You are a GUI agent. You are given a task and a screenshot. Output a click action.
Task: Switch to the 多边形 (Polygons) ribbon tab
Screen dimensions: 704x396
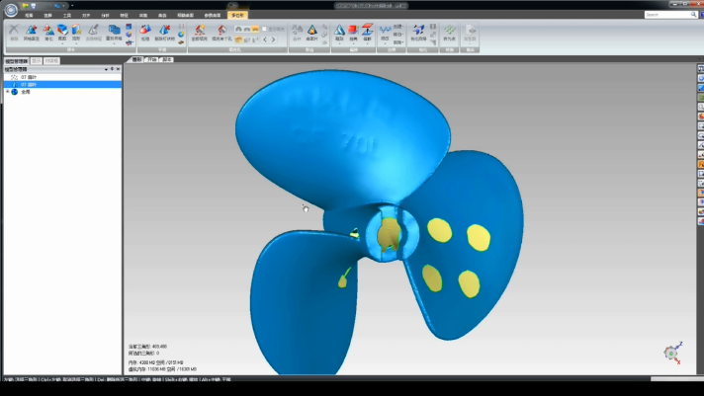(237, 16)
